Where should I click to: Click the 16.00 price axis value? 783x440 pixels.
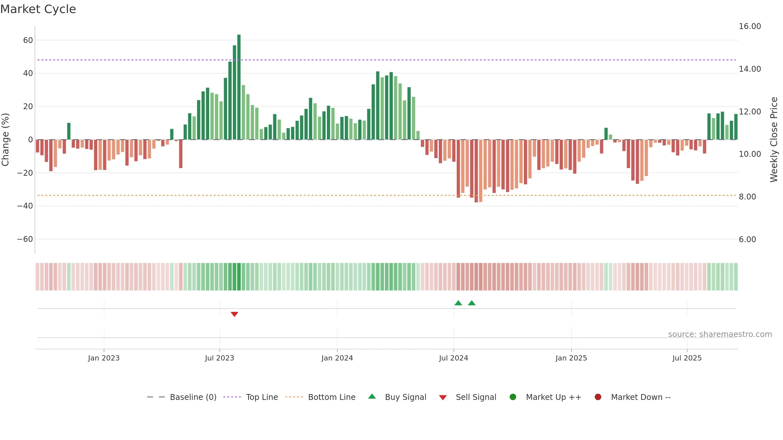(750, 26)
